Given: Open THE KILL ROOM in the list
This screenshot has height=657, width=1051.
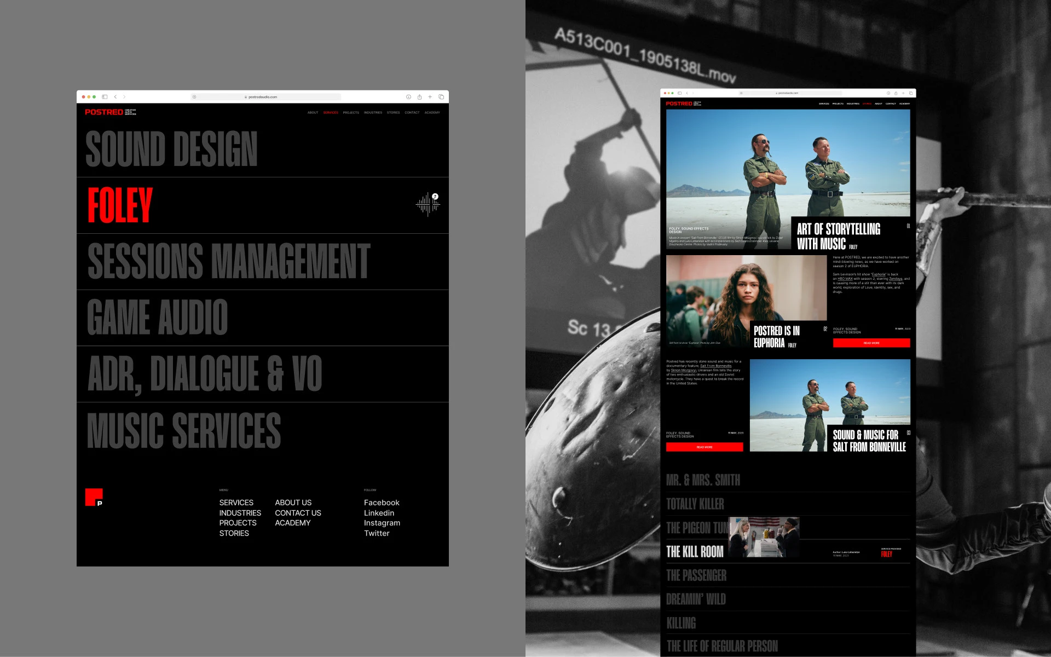Looking at the screenshot, I should [695, 551].
